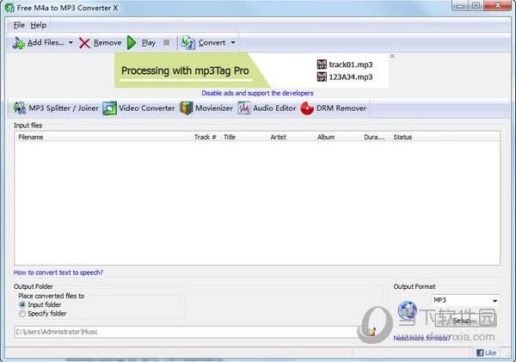
Task: Click the output folder path field
Action: coord(186,332)
